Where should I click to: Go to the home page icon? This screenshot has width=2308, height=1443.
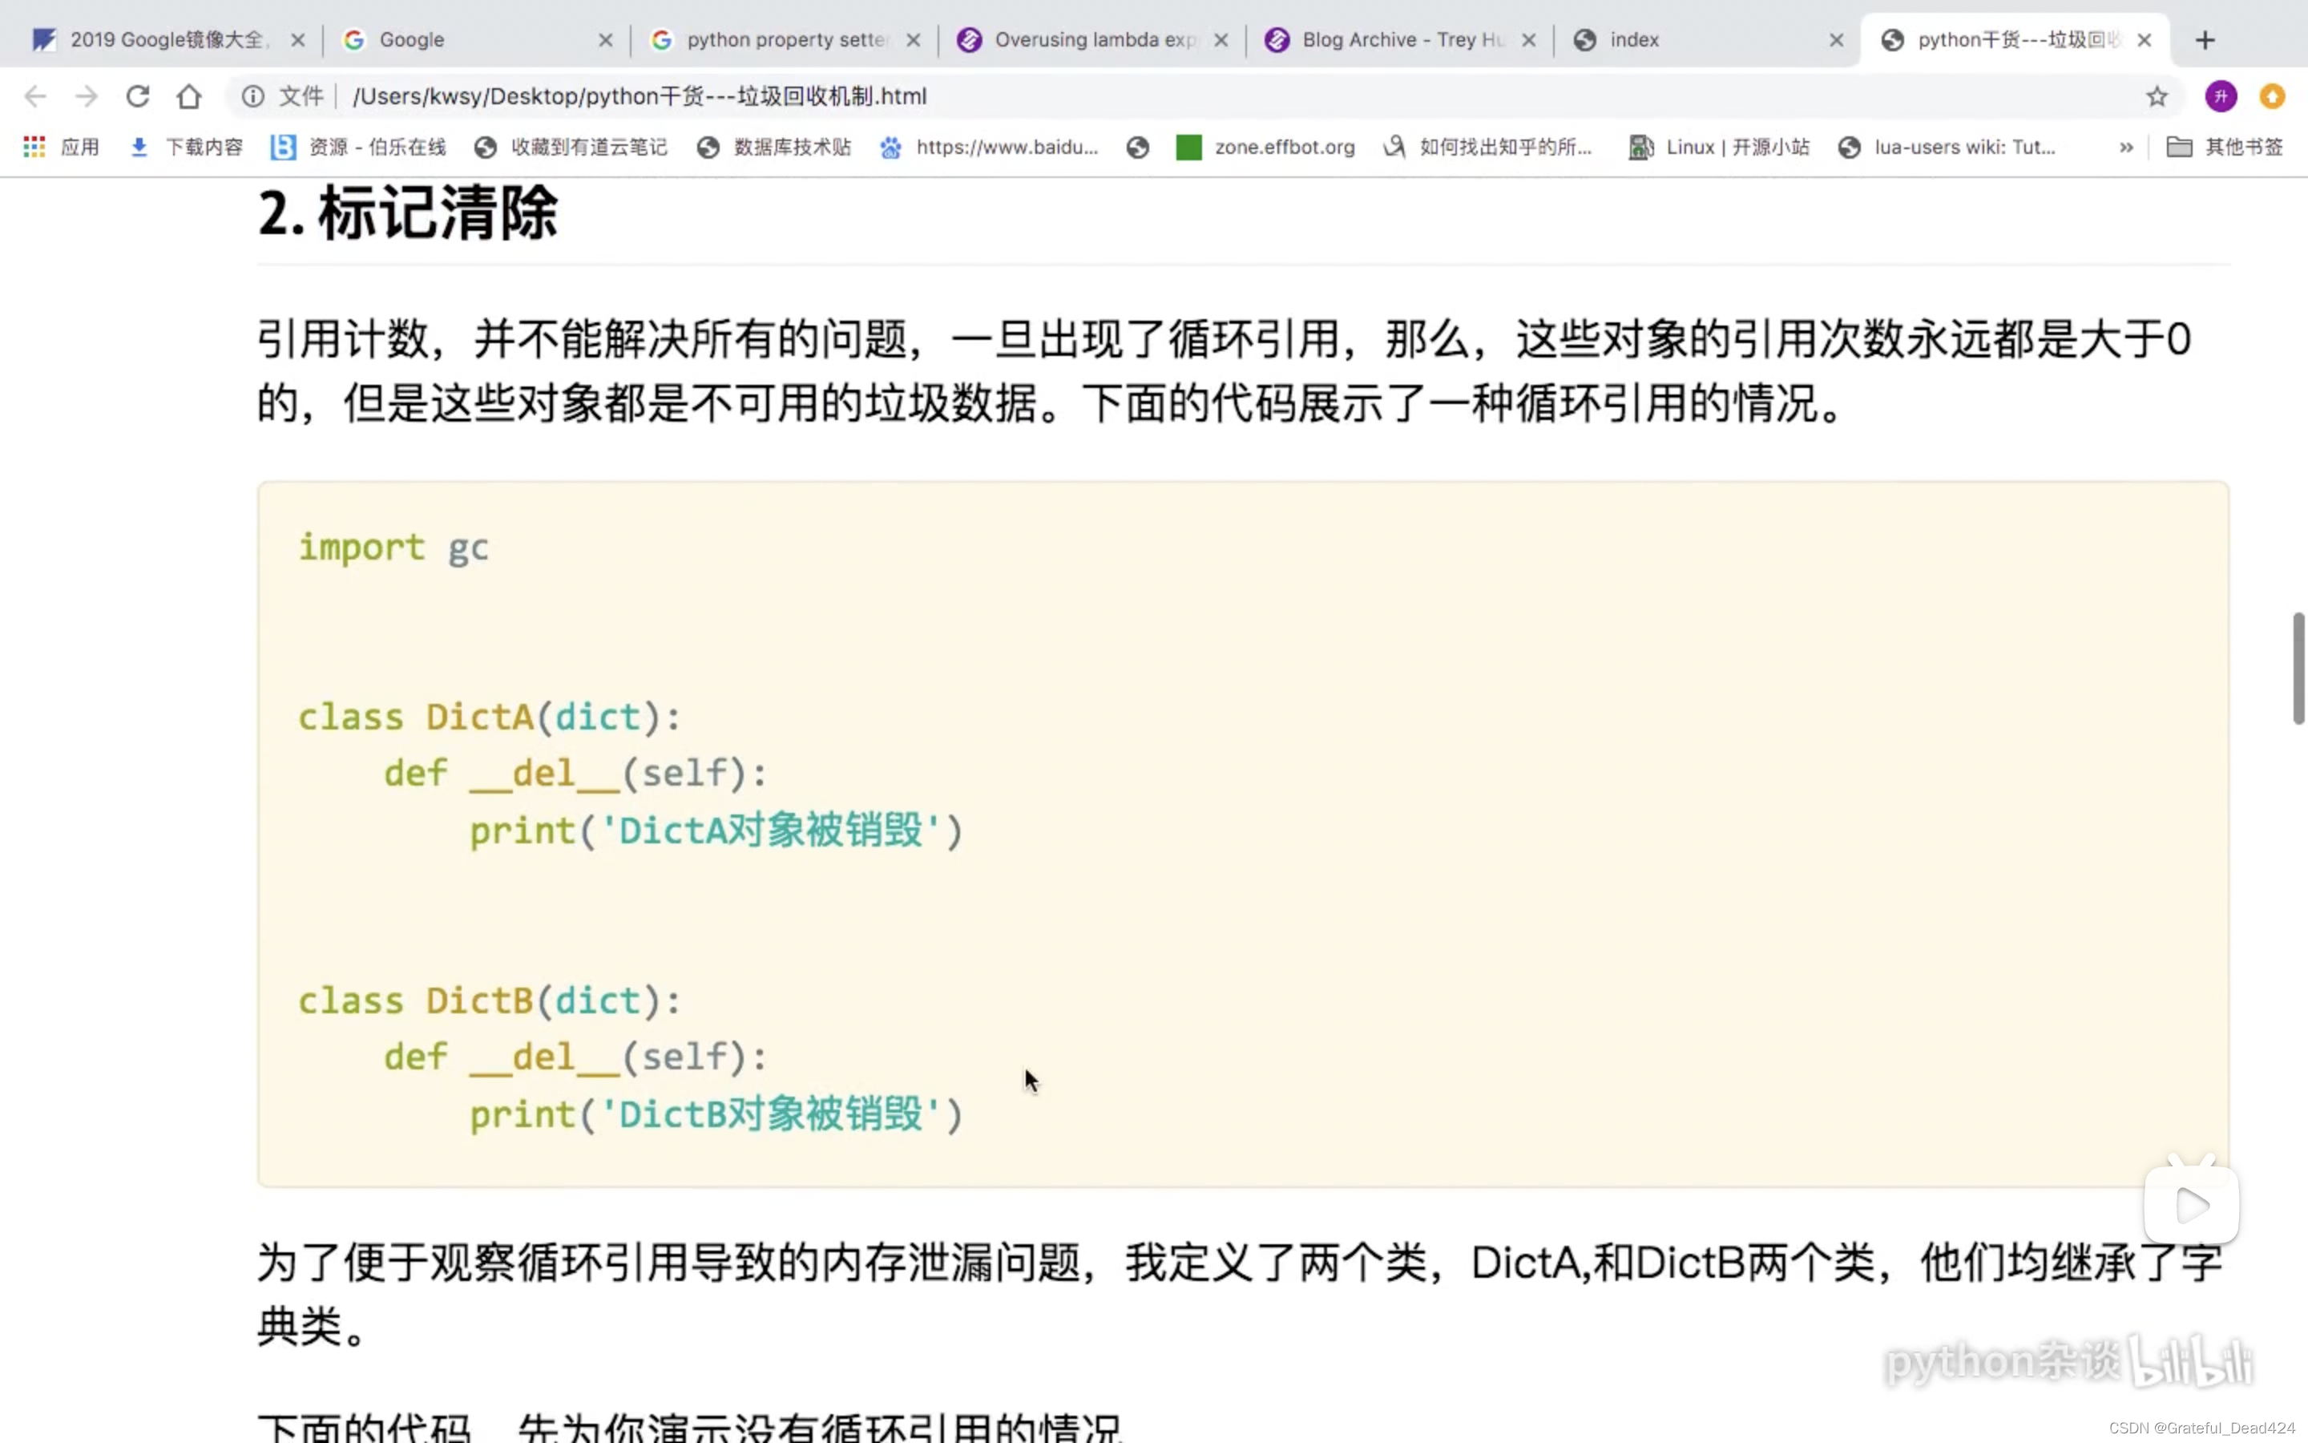[189, 96]
